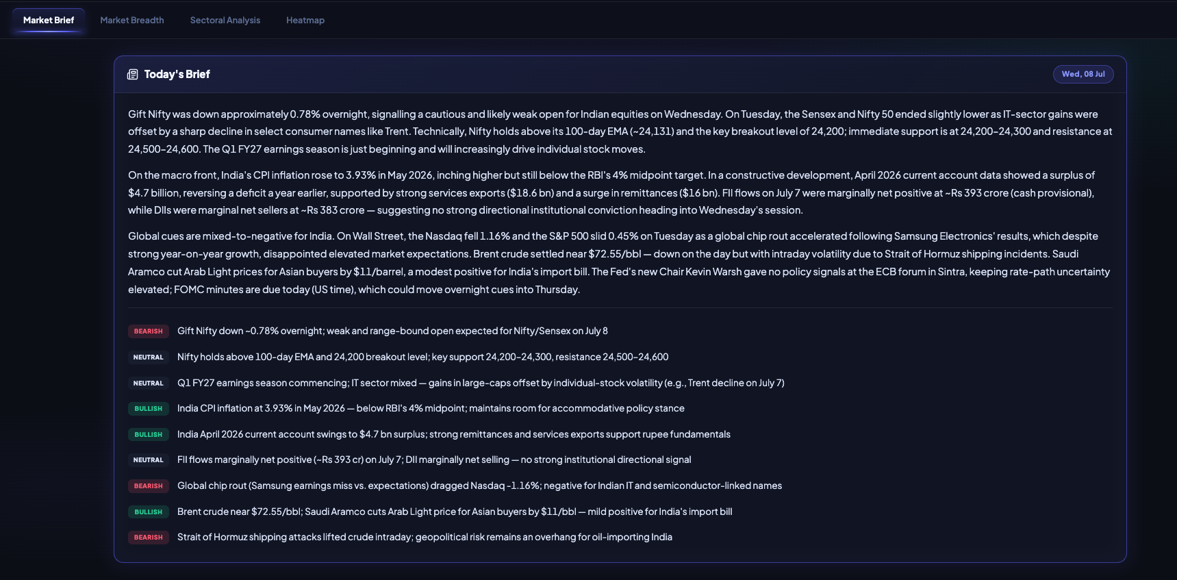This screenshot has height=580, width=1177.
Task: Click the NEUTRAL tag for 100-day EMA item
Action: [149, 357]
